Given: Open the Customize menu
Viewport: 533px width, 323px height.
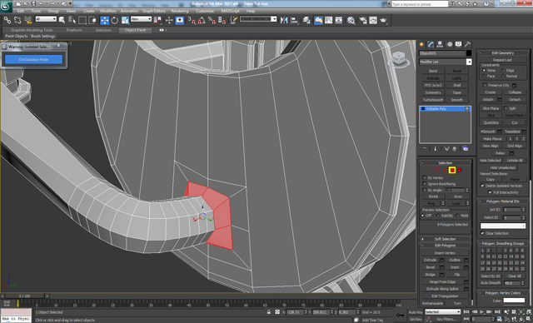Looking at the screenshot, I should pos(205,11).
